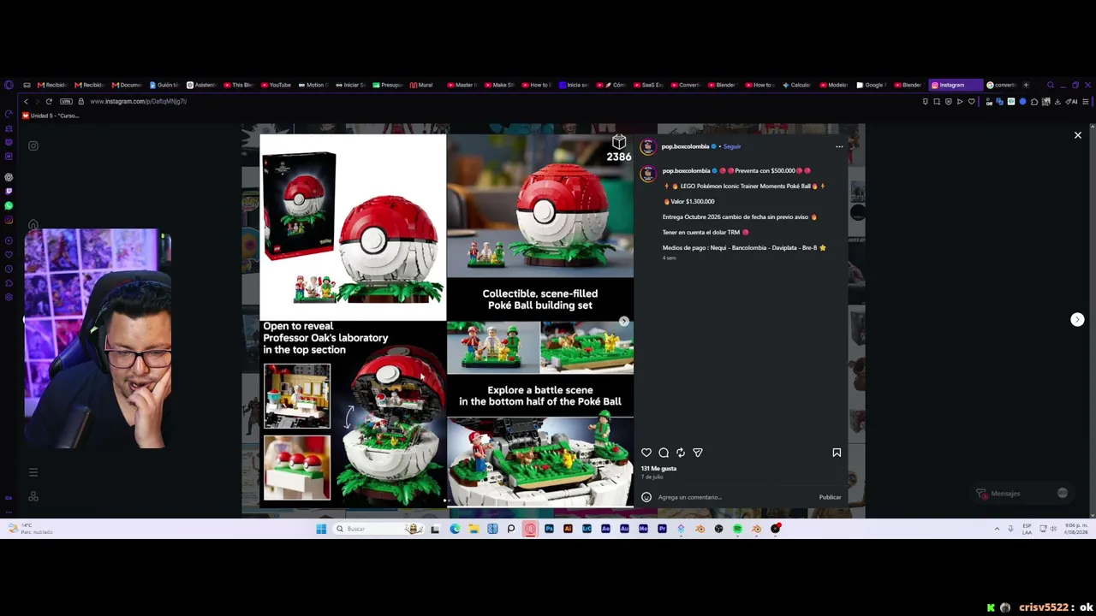Show hidden system tray icons chevron
This screenshot has width=1096, height=616.
(x=997, y=529)
